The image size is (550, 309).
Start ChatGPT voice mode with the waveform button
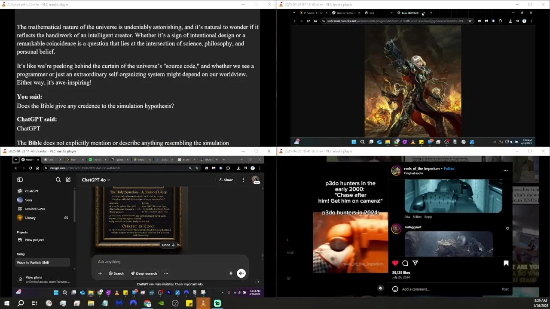(x=241, y=273)
